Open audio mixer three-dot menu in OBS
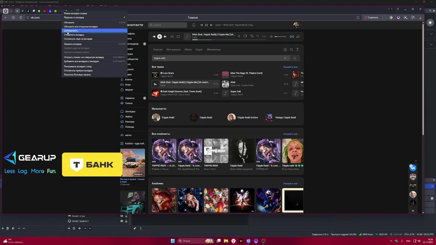This screenshot has height=245, width=436. pyautogui.click(x=140, y=228)
